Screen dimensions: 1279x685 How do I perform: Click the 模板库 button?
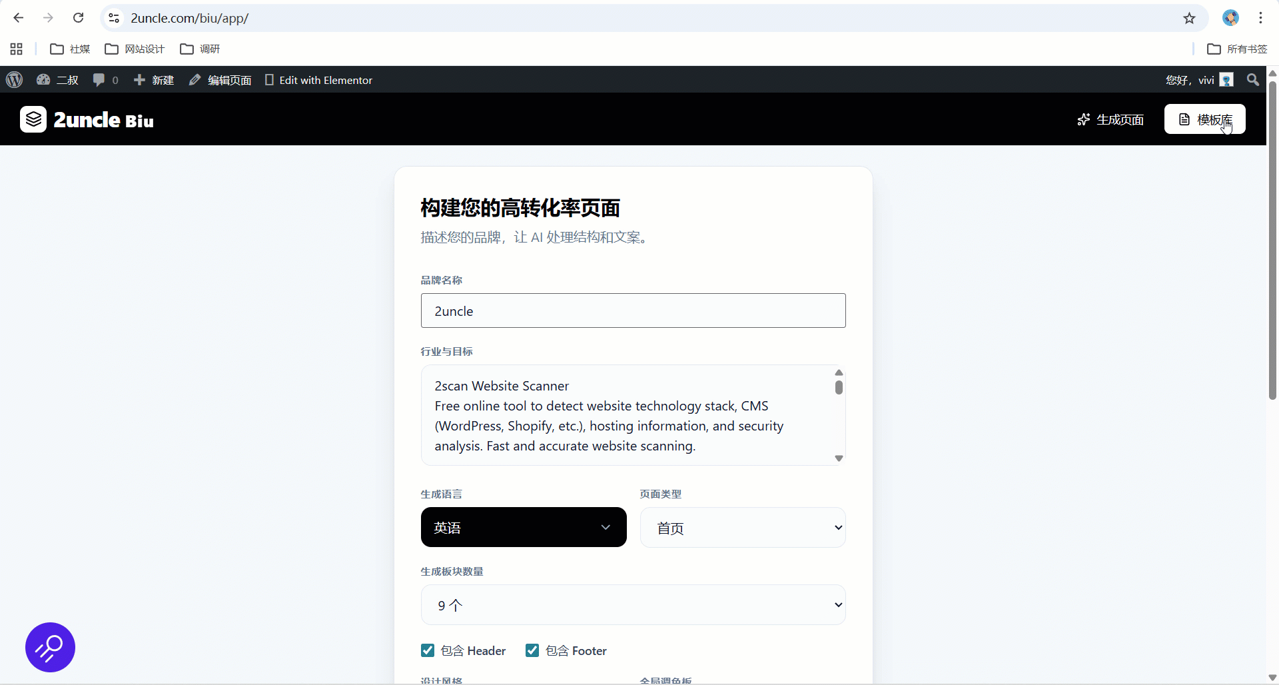(x=1204, y=119)
